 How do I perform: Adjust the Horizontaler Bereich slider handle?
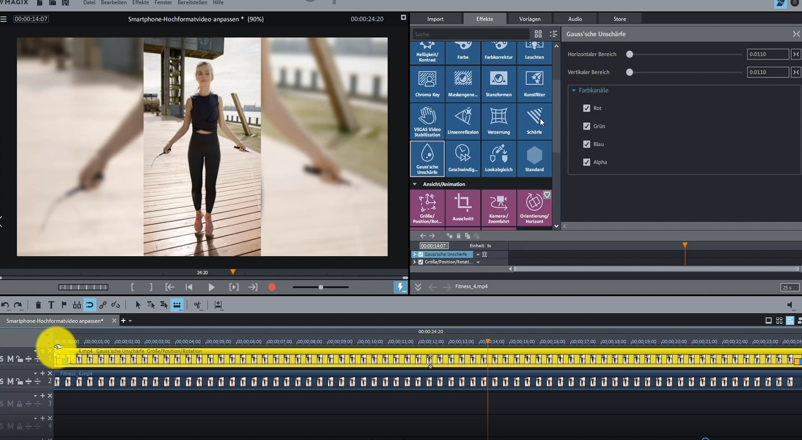(630, 54)
